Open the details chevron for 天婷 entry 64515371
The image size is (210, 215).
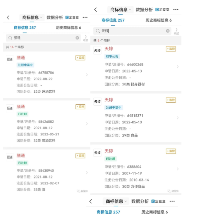tap(177, 118)
